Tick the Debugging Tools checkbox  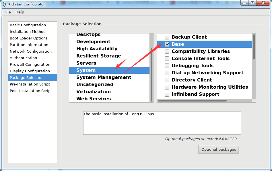pos(167,66)
